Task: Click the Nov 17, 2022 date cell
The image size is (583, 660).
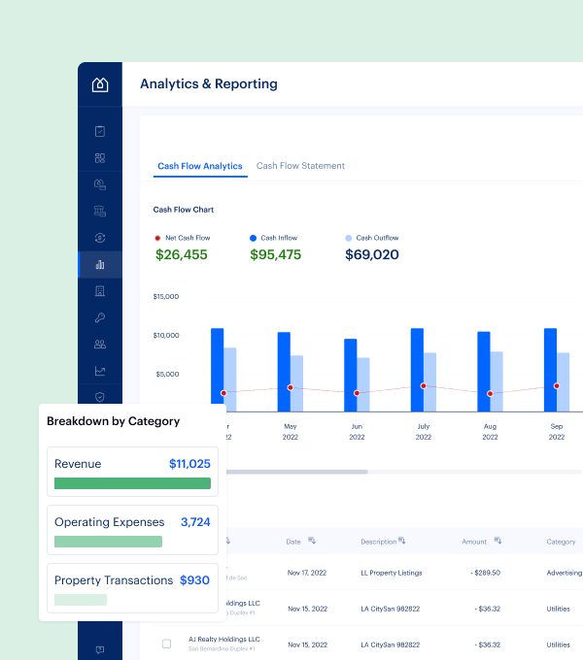Action: pyautogui.click(x=307, y=573)
